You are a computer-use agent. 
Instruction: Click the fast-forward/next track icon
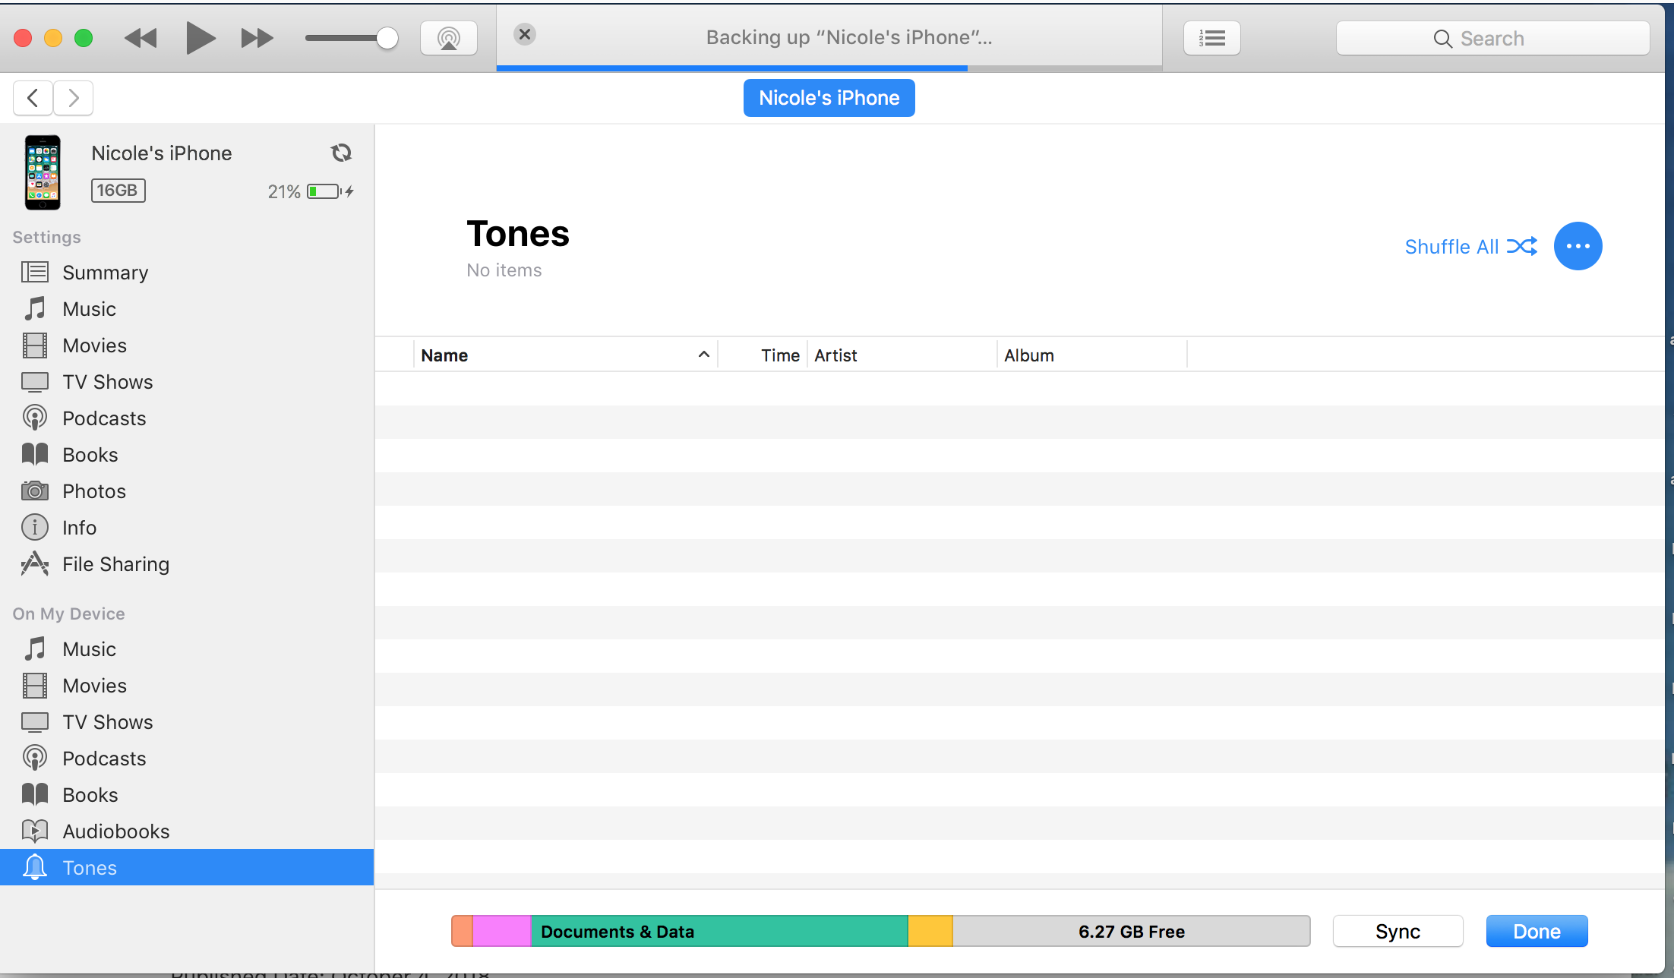coord(257,38)
